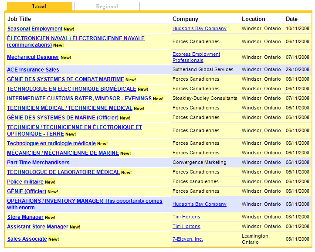Select 05/11/2008 date in Part Time Merchandisers row

click(298, 162)
